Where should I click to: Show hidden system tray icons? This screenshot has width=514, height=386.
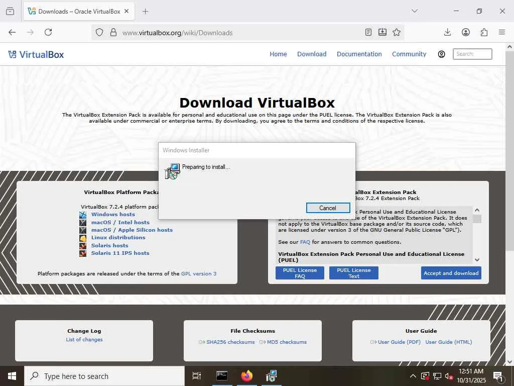tap(413, 376)
